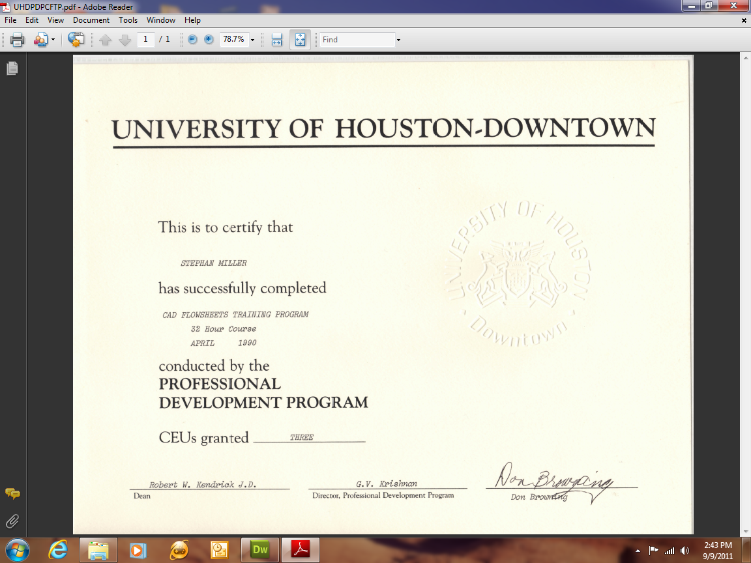751x563 pixels.
Task: Expand the collaborate dropdown arrow
Action: [53, 40]
